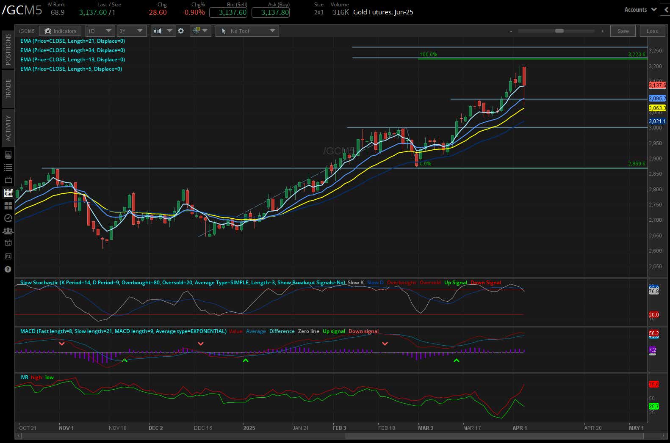Expand the 1D aggregation period dropdown
670x443 pixels.
click(100, 31)
